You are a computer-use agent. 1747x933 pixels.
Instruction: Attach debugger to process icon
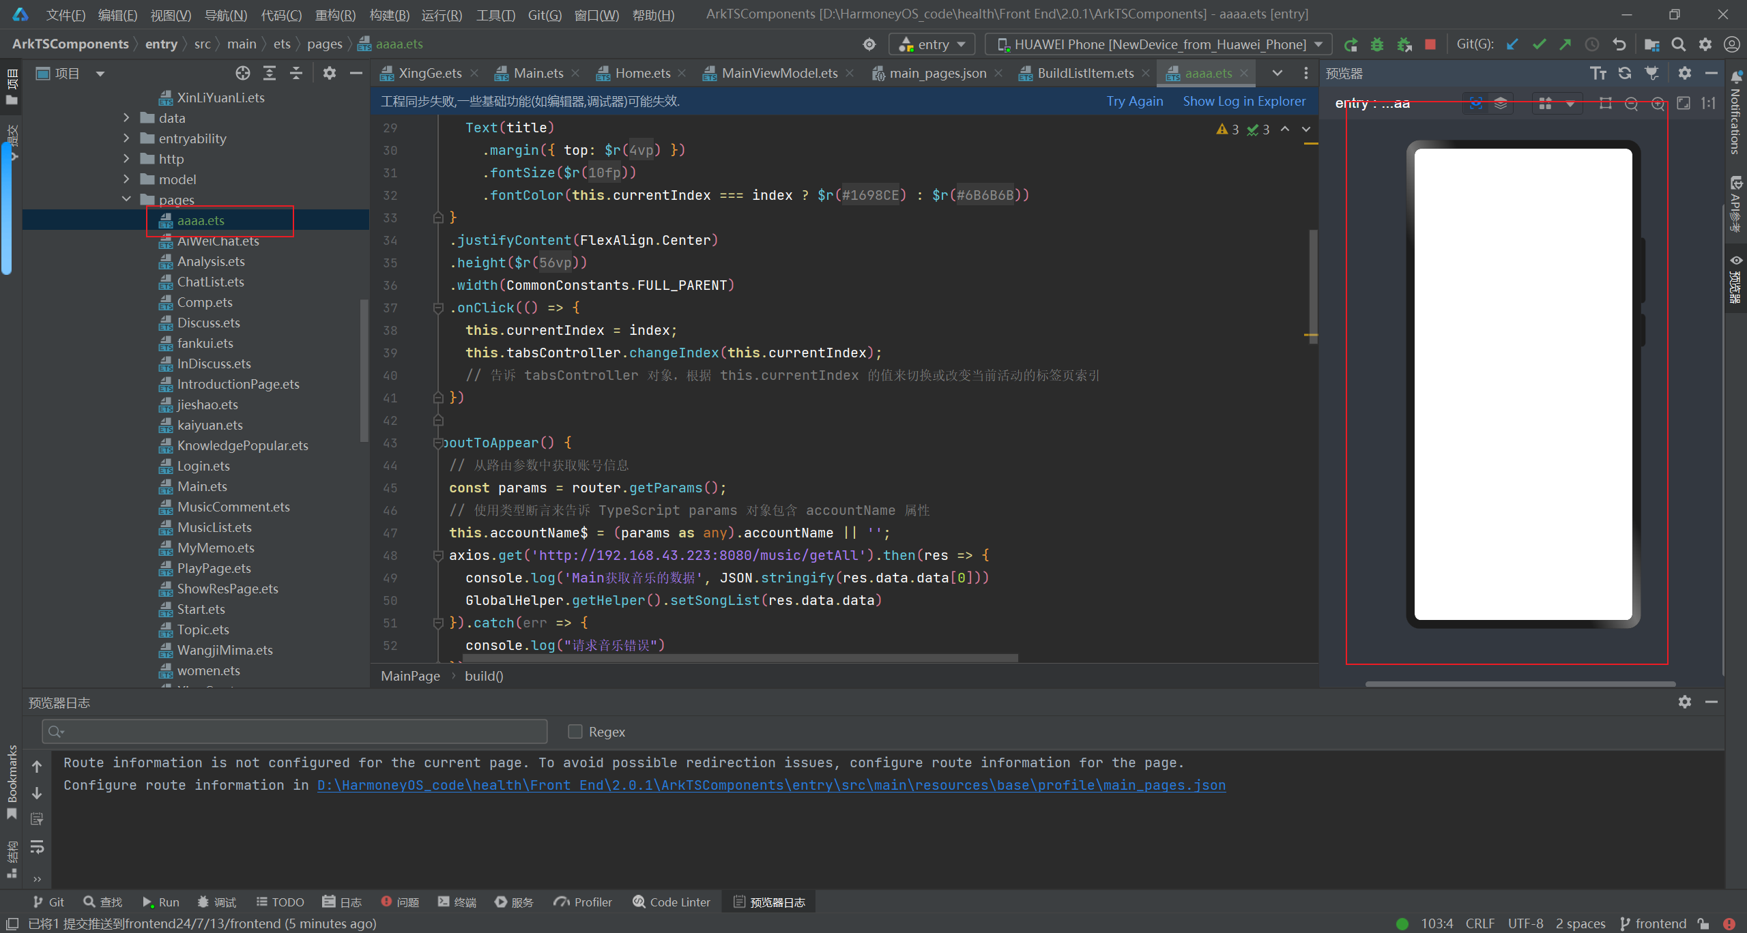tap(1404, 44)
